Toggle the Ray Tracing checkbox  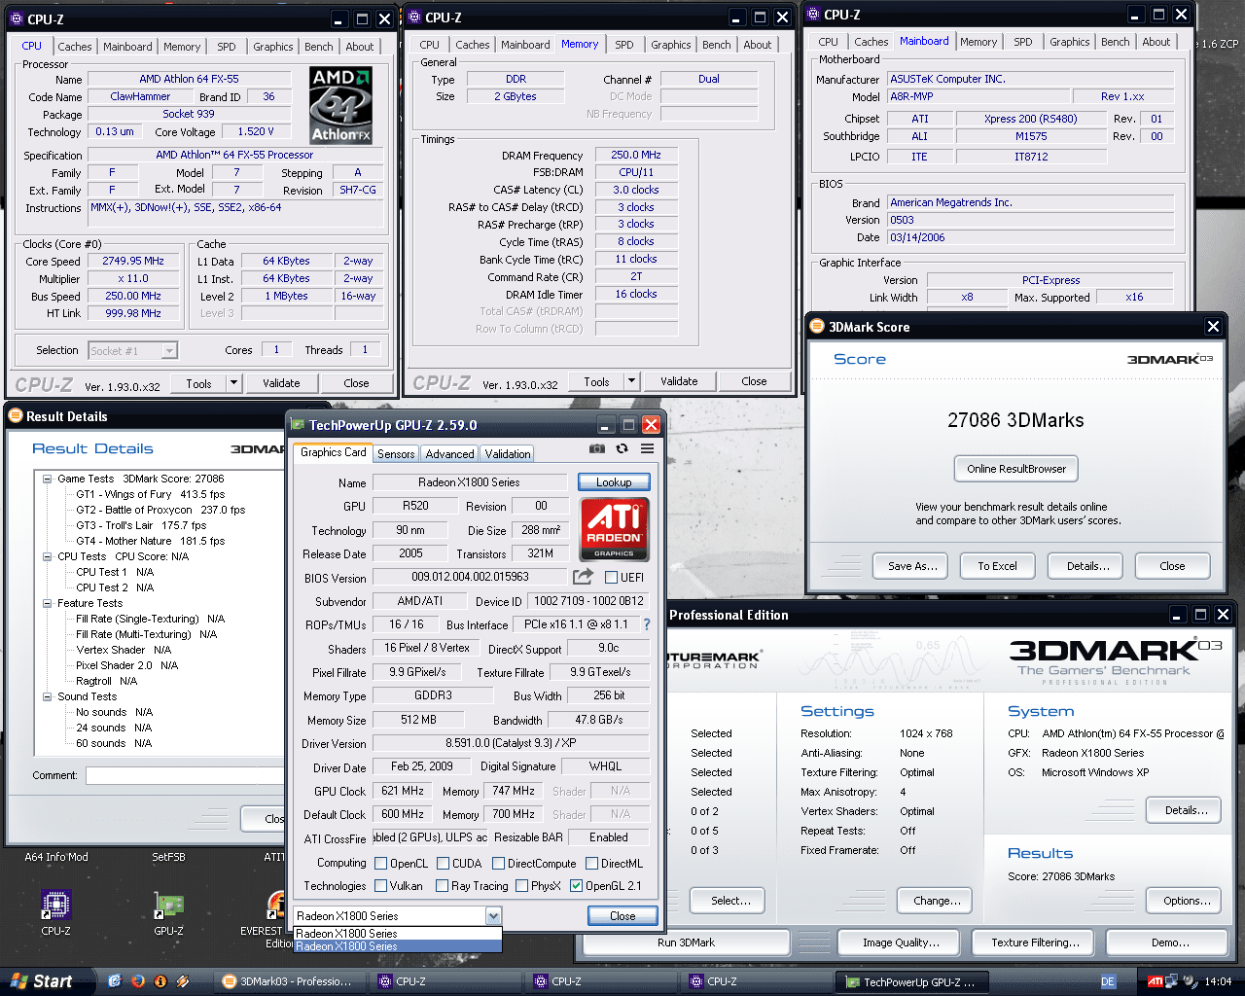click(x=442, y=885)
